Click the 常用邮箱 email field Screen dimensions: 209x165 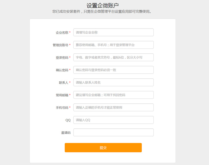(113, 95)
